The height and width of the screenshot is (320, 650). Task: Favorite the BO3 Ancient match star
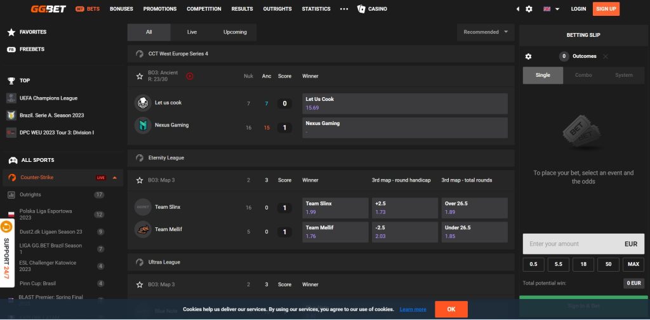tap(140, 76)
